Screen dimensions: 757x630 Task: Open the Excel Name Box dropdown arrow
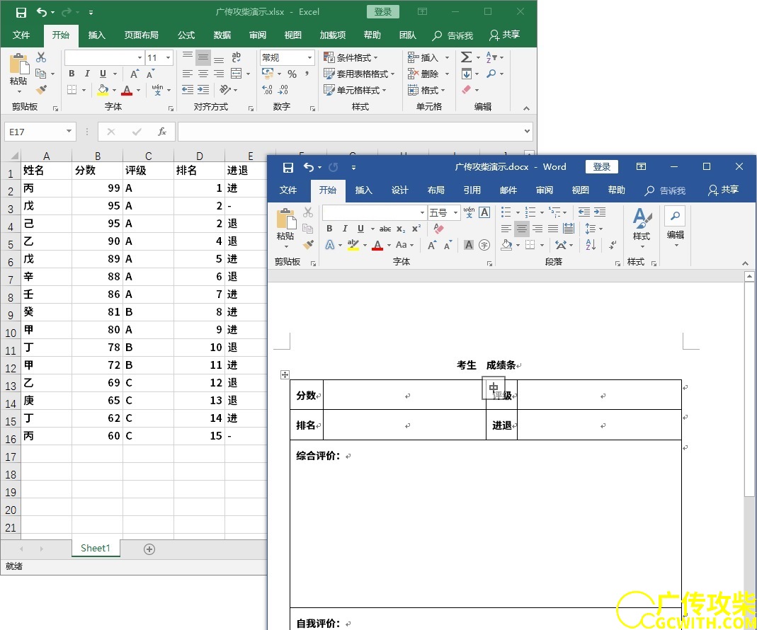(69, 132)
